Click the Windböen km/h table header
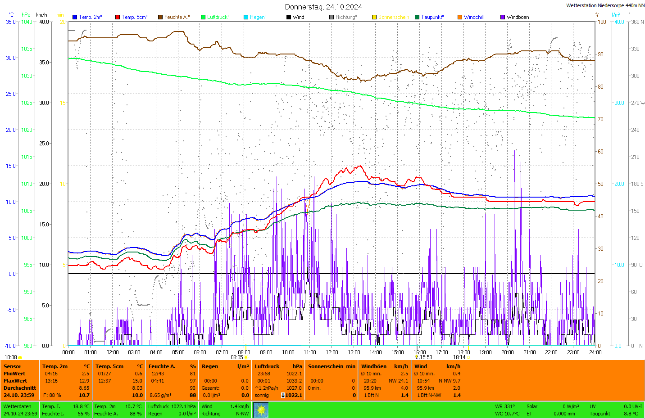Screen dimensions: 645x419 point(385,366)
